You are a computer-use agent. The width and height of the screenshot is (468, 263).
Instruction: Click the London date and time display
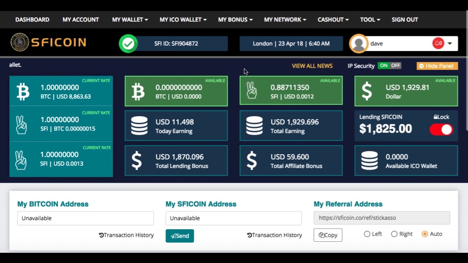(x=291, y=43)
